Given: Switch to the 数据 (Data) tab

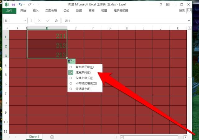Looking at the screenshot, I should point(79,11).
